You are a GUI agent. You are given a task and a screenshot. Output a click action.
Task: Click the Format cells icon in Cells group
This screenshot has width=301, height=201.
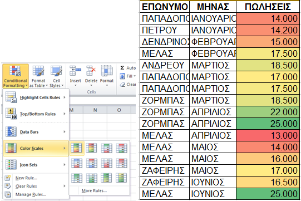(107, 71)
